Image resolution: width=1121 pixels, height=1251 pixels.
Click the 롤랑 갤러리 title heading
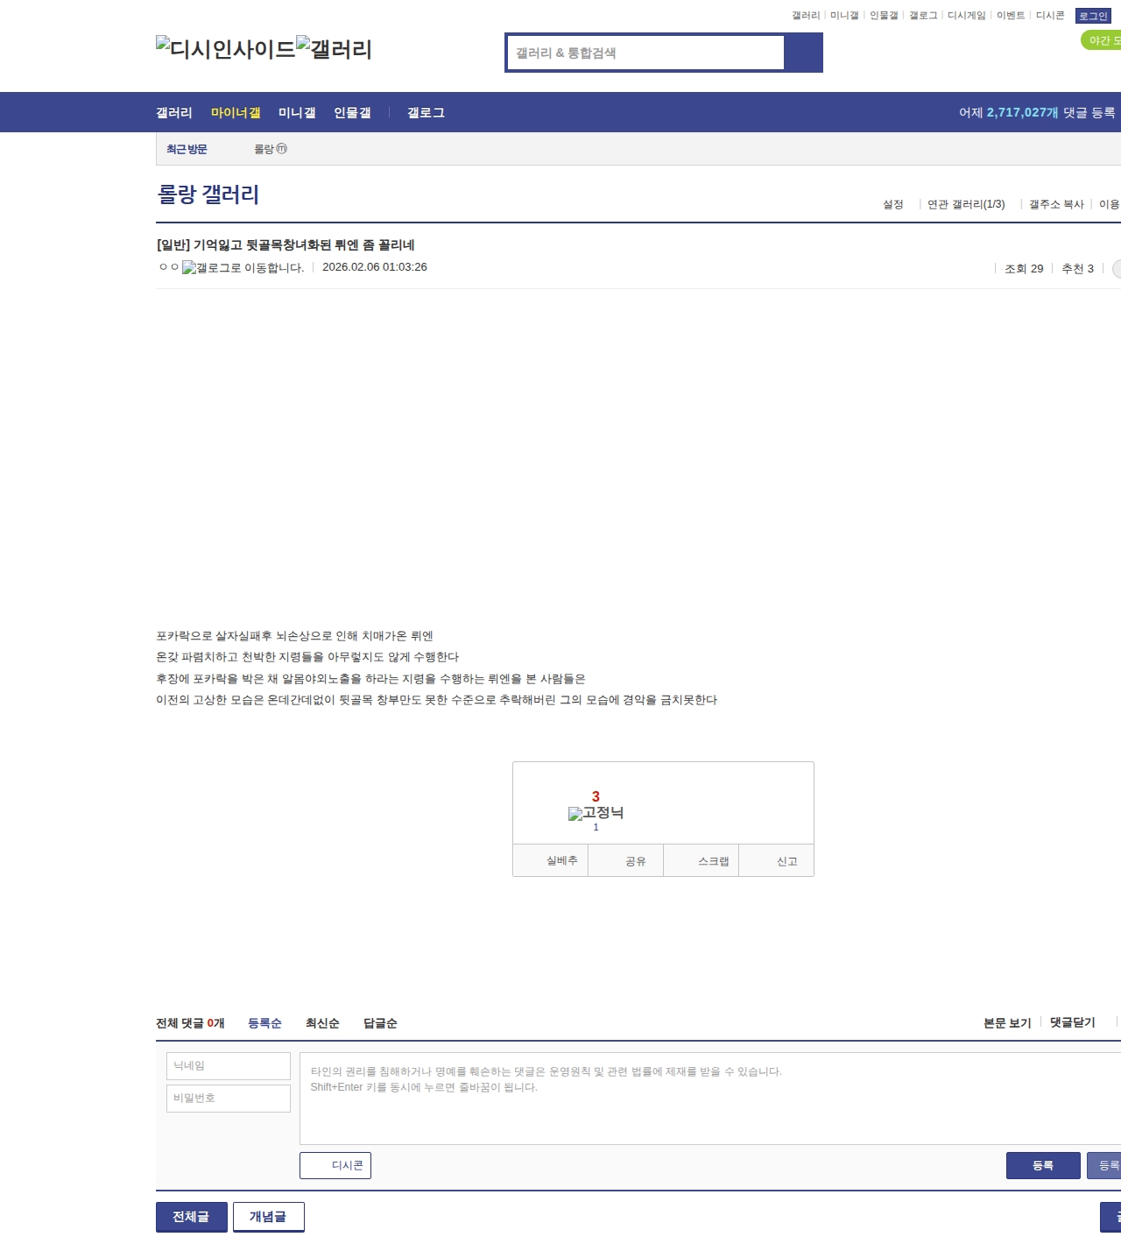tap(208, 194)
